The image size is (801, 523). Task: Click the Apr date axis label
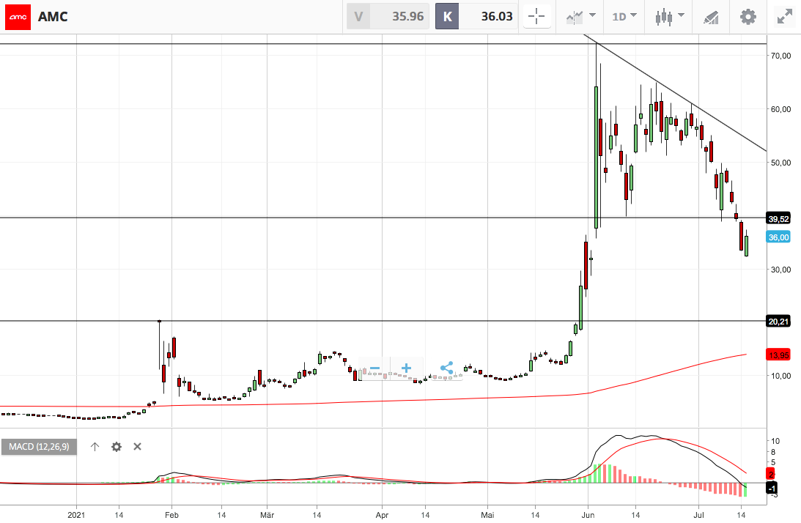pyautogui.click(x=382, y=515)
